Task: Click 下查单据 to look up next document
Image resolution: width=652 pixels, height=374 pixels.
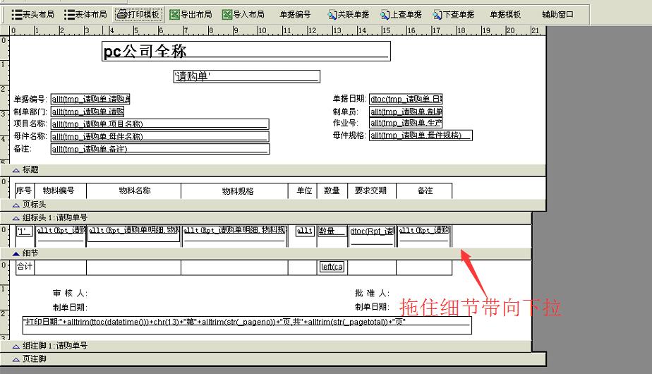Action: pos(454,14)
